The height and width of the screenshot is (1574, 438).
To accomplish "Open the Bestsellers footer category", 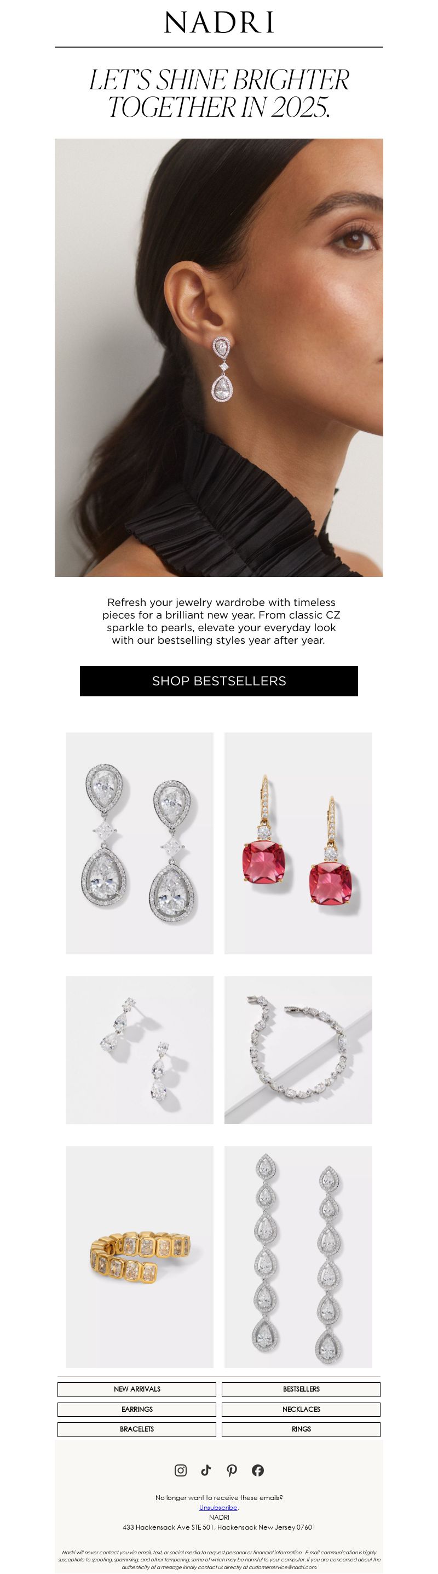I will tap(301, 1389).
